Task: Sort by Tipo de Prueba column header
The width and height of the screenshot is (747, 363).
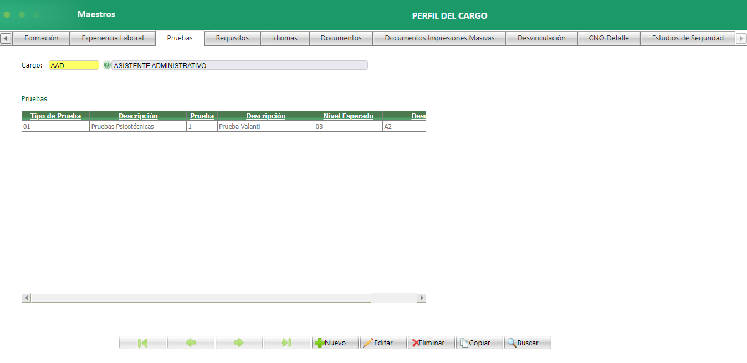Action: 55,116
